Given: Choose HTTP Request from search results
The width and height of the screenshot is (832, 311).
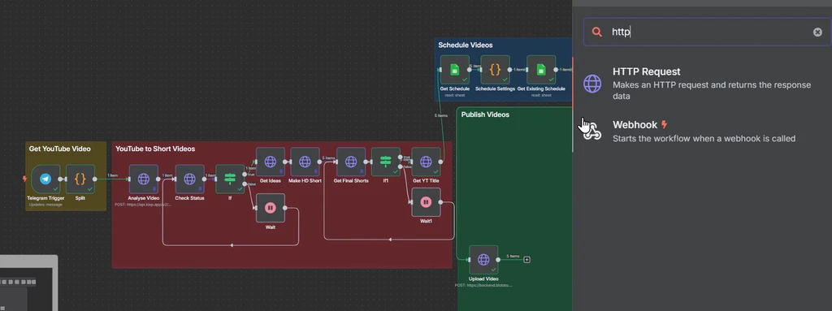Looking at the screenshot, I should (702, 84).
